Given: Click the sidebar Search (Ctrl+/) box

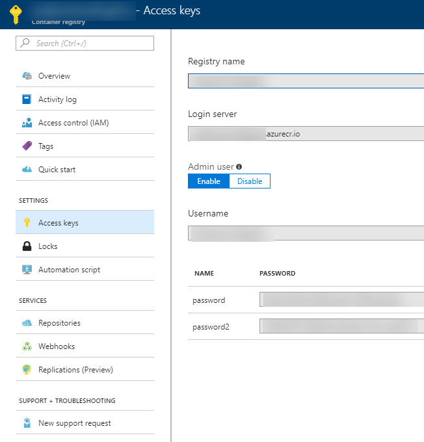Looking at the screenshot, I should [85, 44].
